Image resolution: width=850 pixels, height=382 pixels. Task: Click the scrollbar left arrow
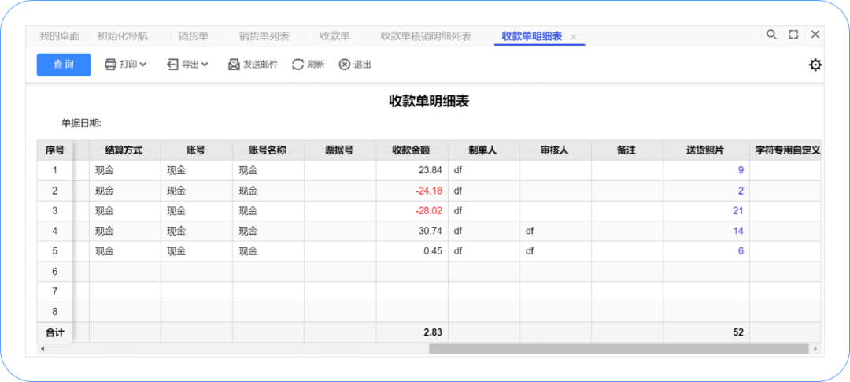[42, 349]
